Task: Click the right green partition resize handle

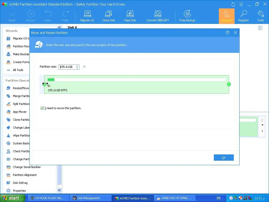Action: [229, 84]
